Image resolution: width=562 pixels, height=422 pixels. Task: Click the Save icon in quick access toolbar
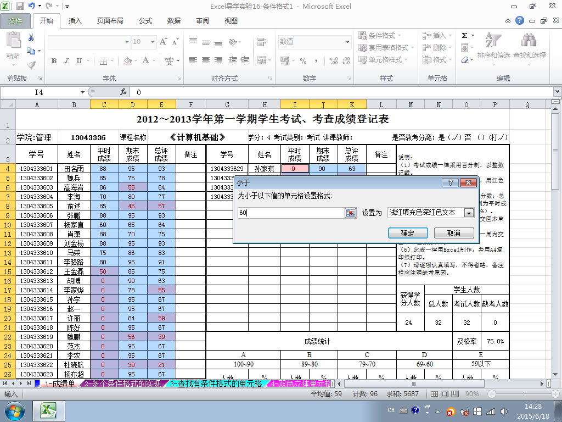(20, 6)
